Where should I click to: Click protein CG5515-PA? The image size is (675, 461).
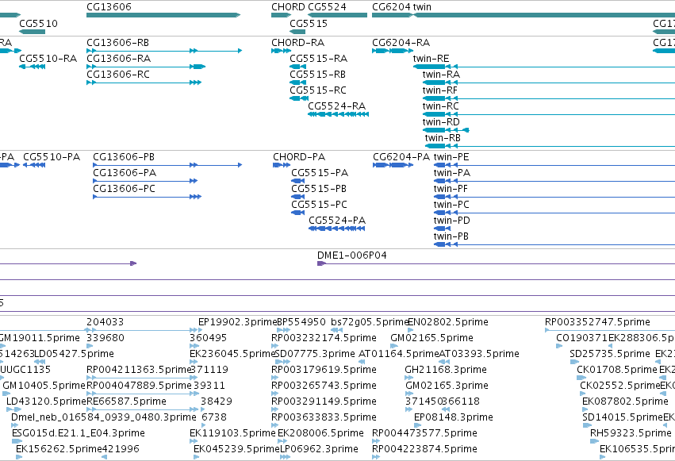[x=320, y=173]
